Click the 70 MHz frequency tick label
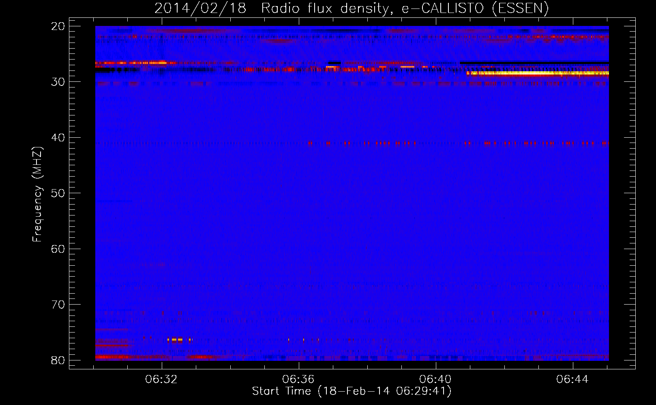 (58, 305)
